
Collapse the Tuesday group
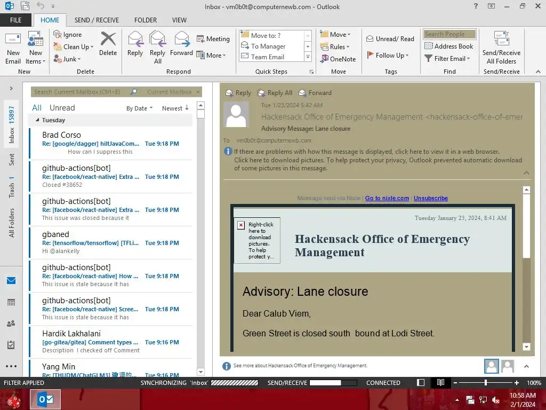37,120
